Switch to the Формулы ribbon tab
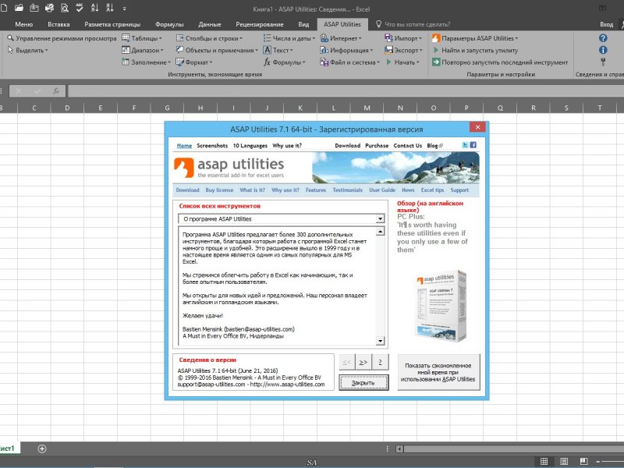The height and width of the screenshot is (468, 624). tap(169, 24)
